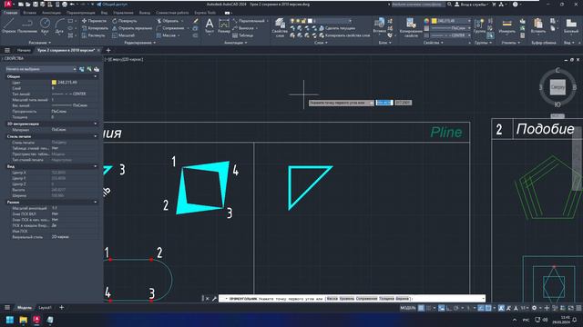The width and height of the screenshot is (583, 327).
Task: Select the Размер dimension tool
Action: 224,26
